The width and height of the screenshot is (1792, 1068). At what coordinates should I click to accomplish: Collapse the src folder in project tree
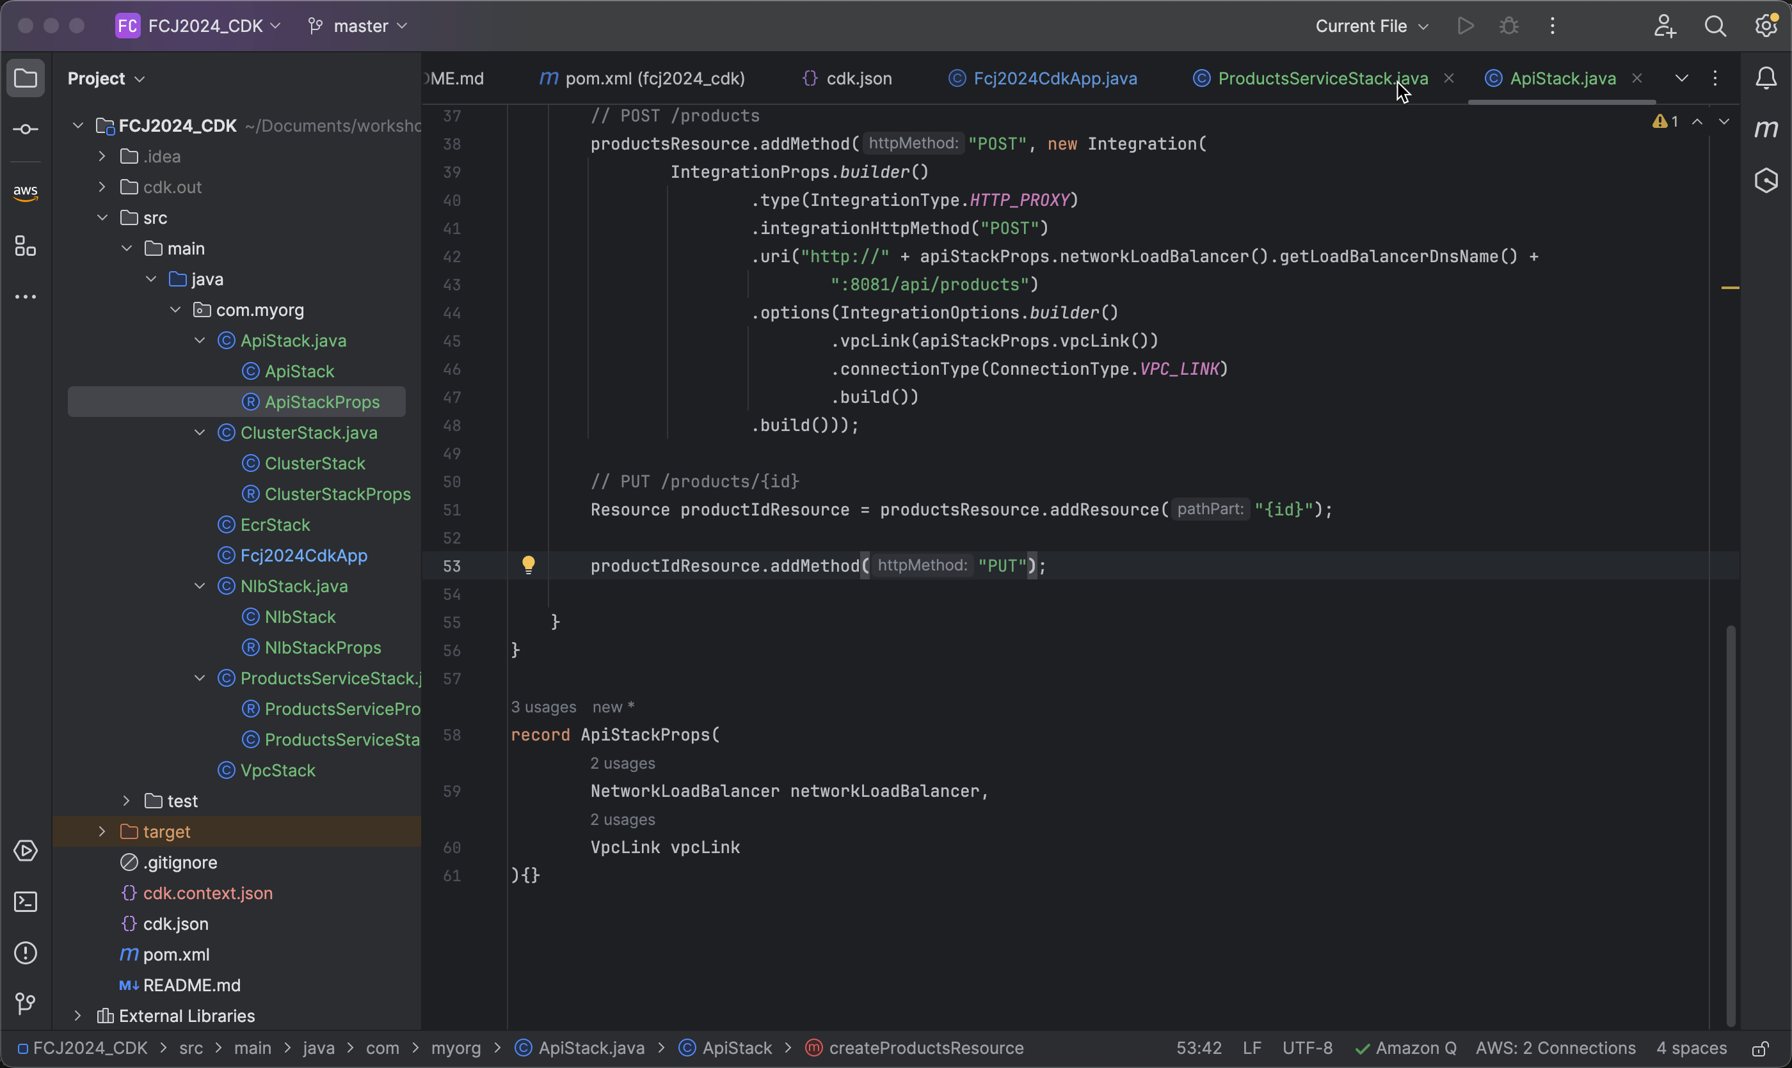click(102, 217)
